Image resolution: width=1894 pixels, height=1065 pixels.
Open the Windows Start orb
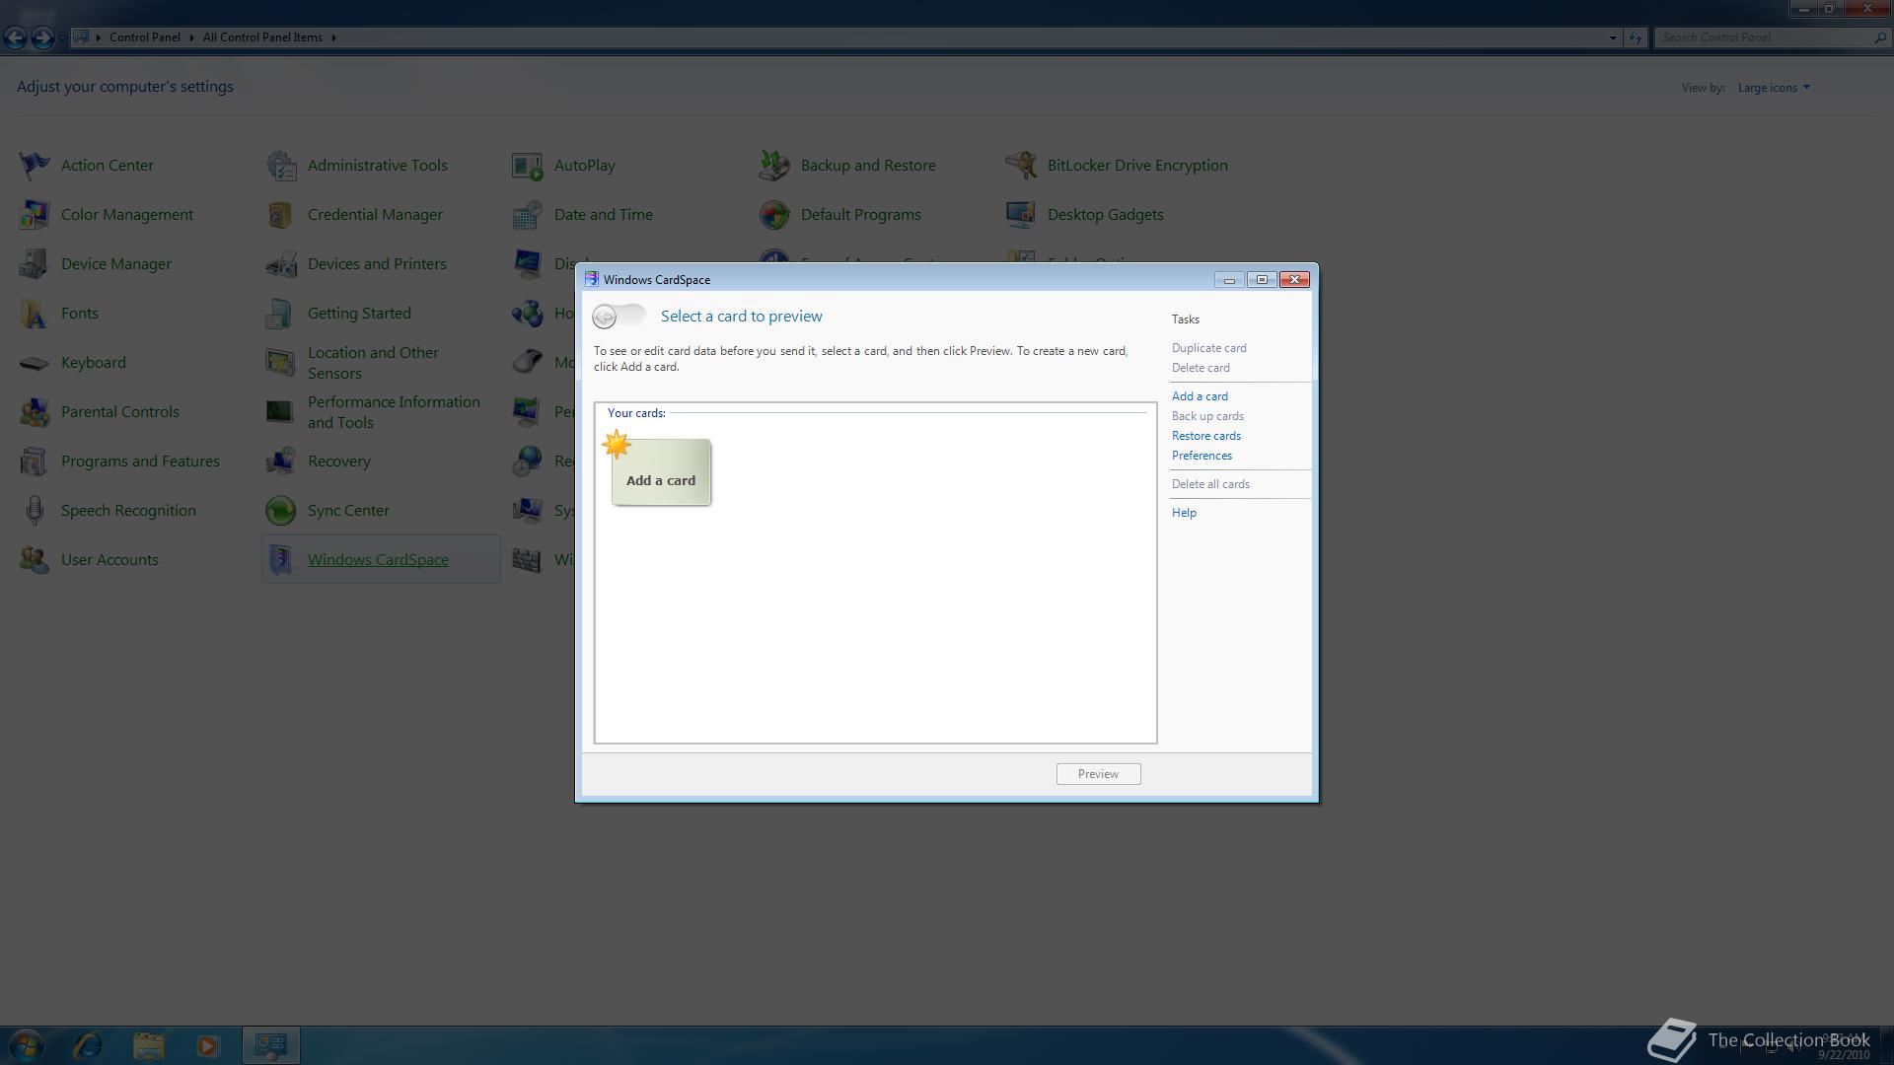click(27, 1045)
